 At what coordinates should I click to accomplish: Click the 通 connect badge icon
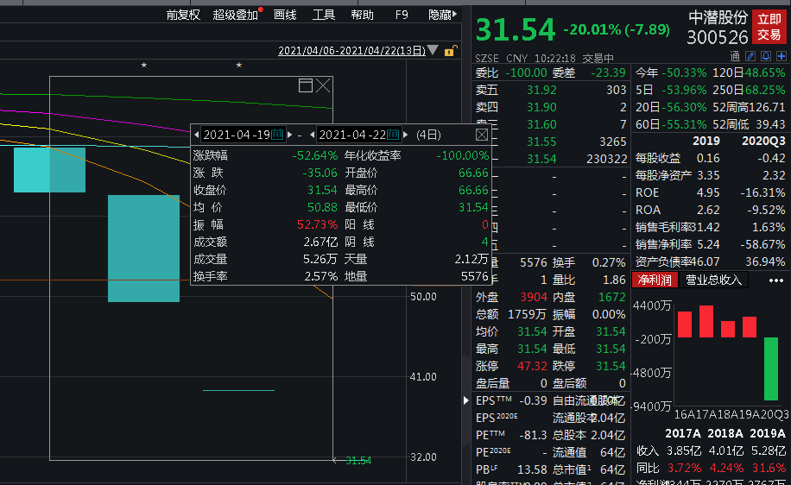[735, 56]
